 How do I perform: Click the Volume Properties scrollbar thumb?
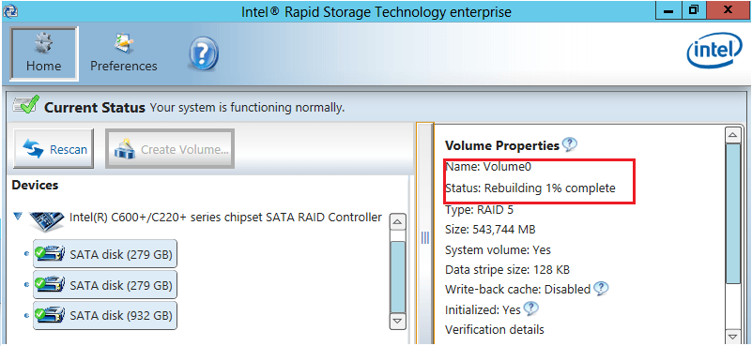[733, 214]
